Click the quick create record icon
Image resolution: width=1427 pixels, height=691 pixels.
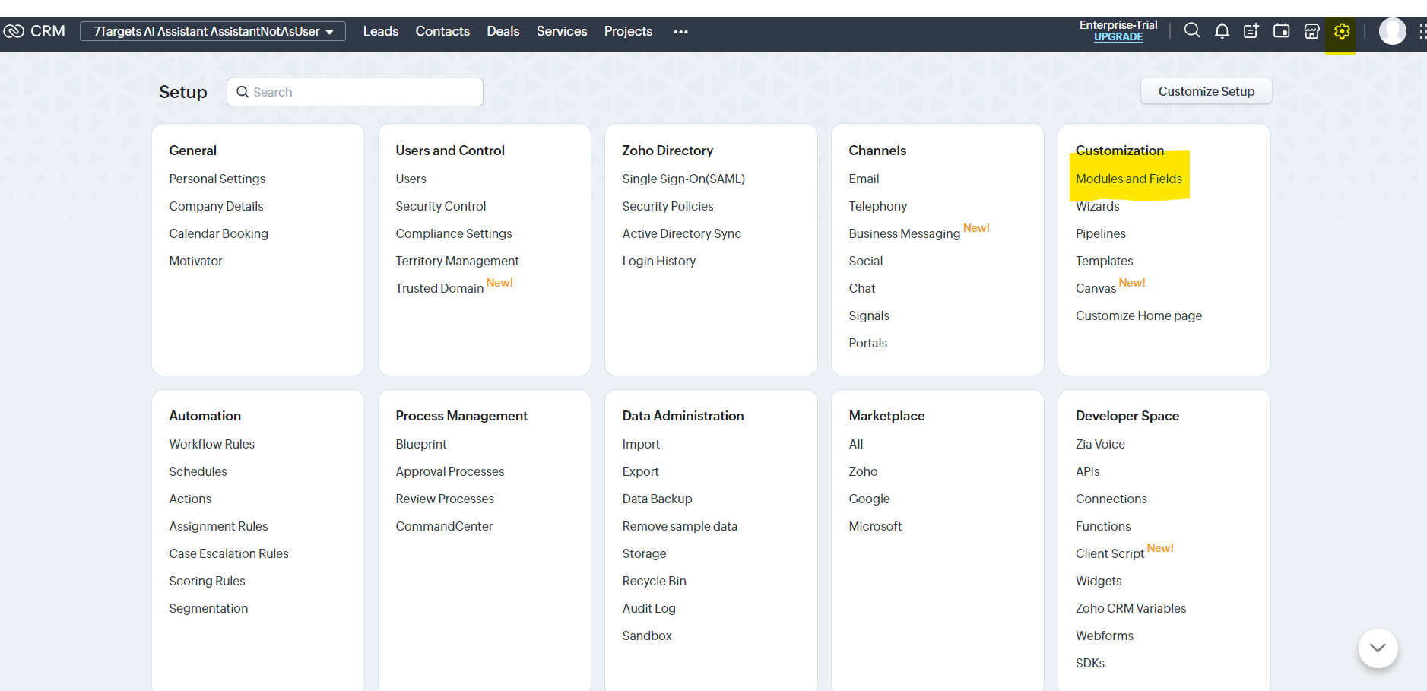[1251, 31]
